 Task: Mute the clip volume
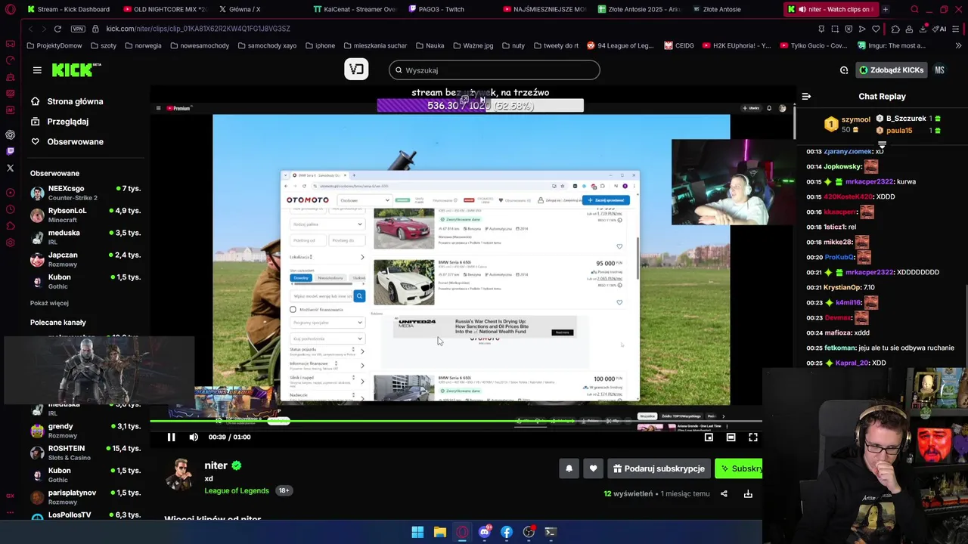tap(194, 437)
